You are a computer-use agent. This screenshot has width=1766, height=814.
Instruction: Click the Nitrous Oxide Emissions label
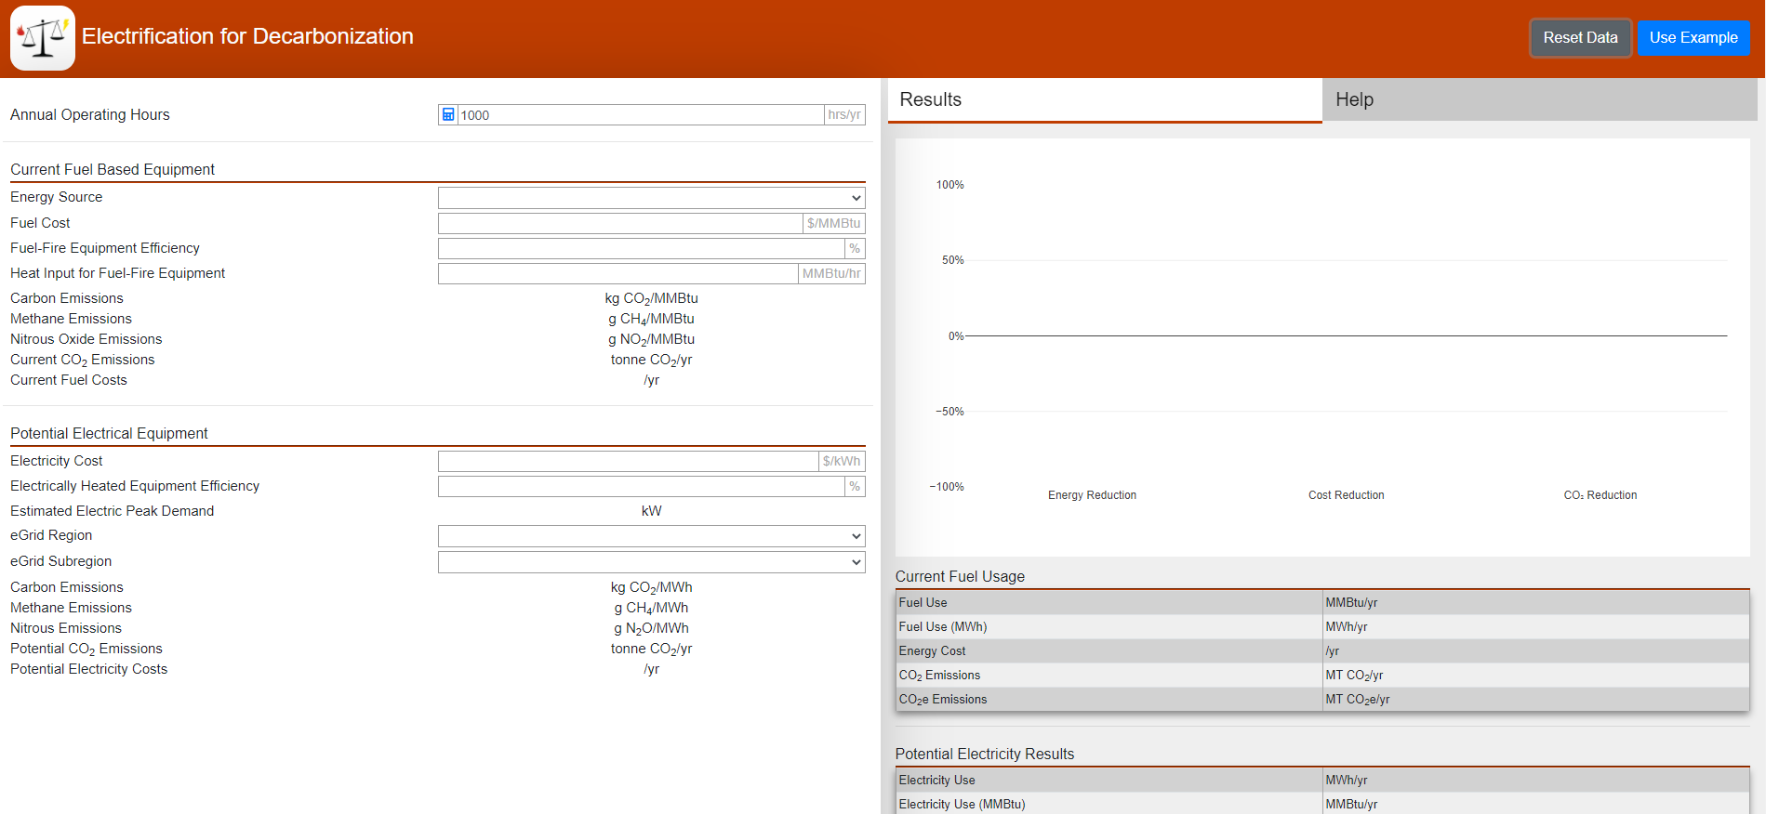(86, 339)
